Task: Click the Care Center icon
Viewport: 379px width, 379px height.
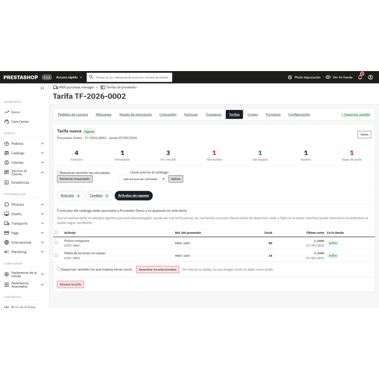Action: pyautogui.click(x=6, y=122)
